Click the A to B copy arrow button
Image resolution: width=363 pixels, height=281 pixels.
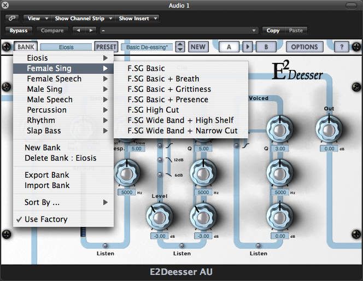[248, 47]
